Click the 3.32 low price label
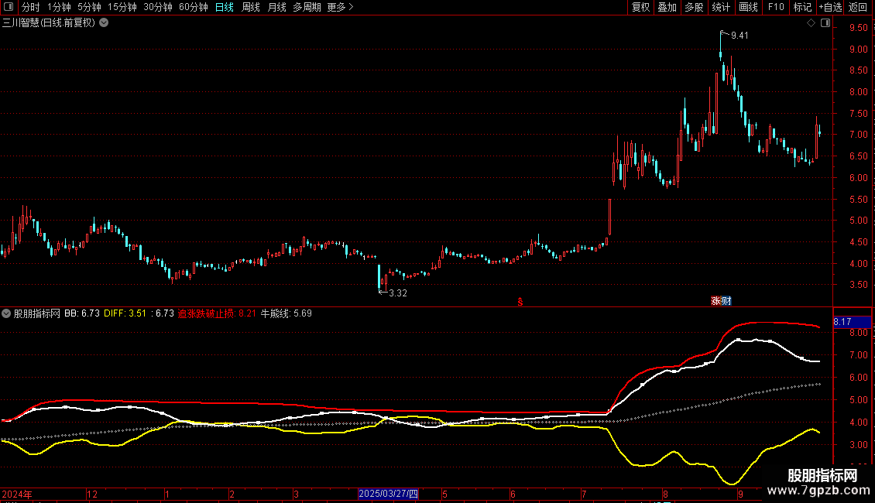This screenshot has height=503, width=875. coord(398,293)
